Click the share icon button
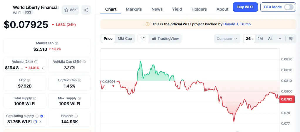 (86, 10)
